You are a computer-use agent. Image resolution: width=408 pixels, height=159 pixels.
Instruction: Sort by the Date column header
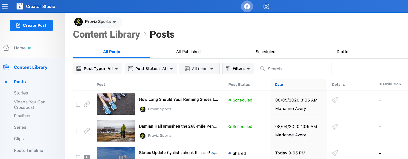(279, 85)
